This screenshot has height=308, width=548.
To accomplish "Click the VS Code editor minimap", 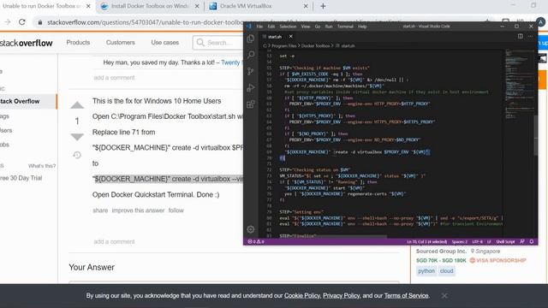I will (519, 84).
